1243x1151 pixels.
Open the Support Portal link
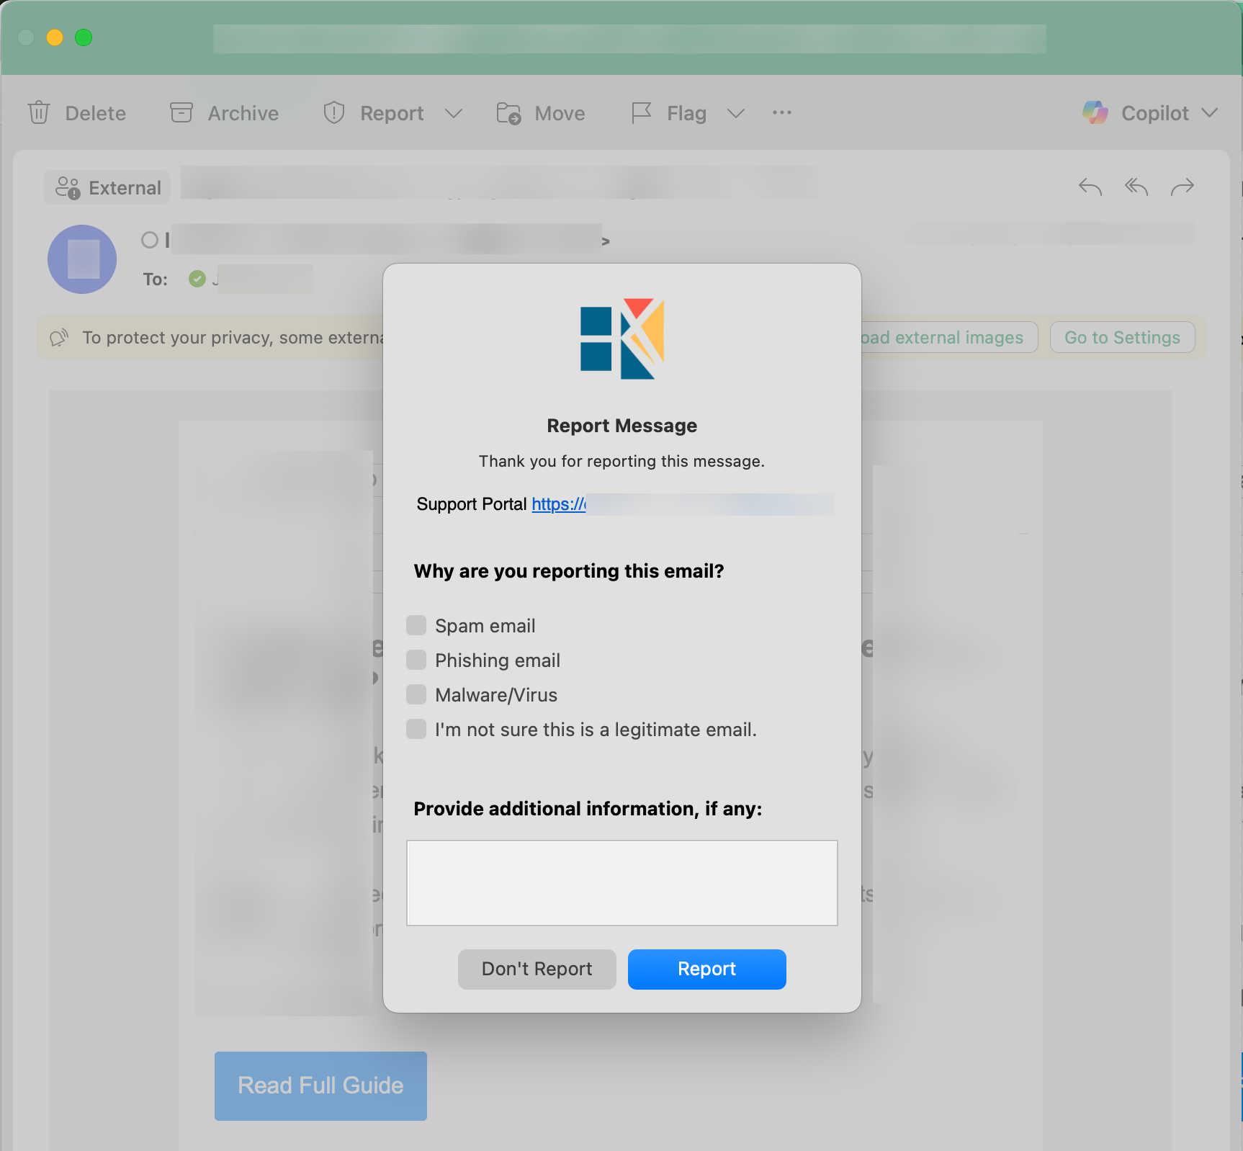(x=559, y=504)
